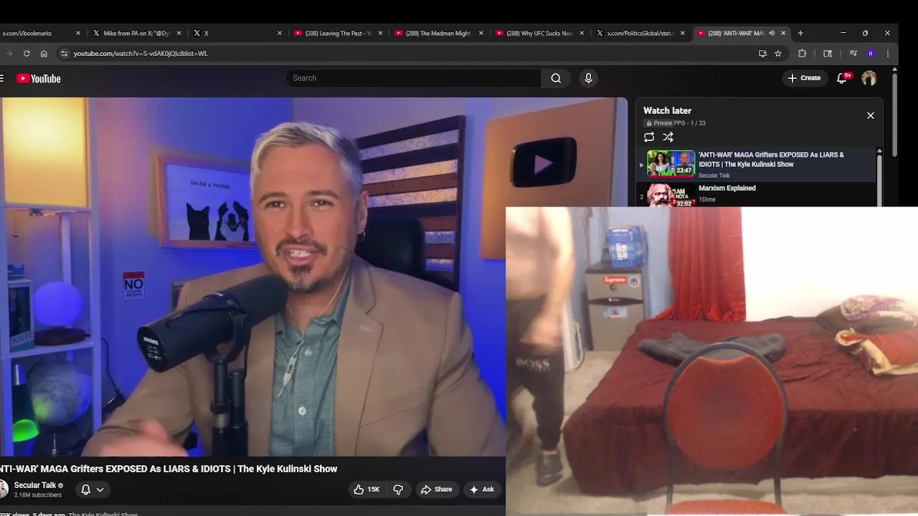This screenshot has width=918, height=516.
Task: Close the x.com/i/bookmarks tab
Action: (x=78, y=33)
